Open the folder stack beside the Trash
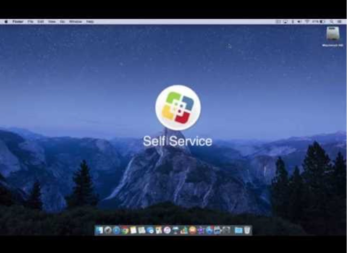Viewport: 347px width, 253px height. point(239,230)
